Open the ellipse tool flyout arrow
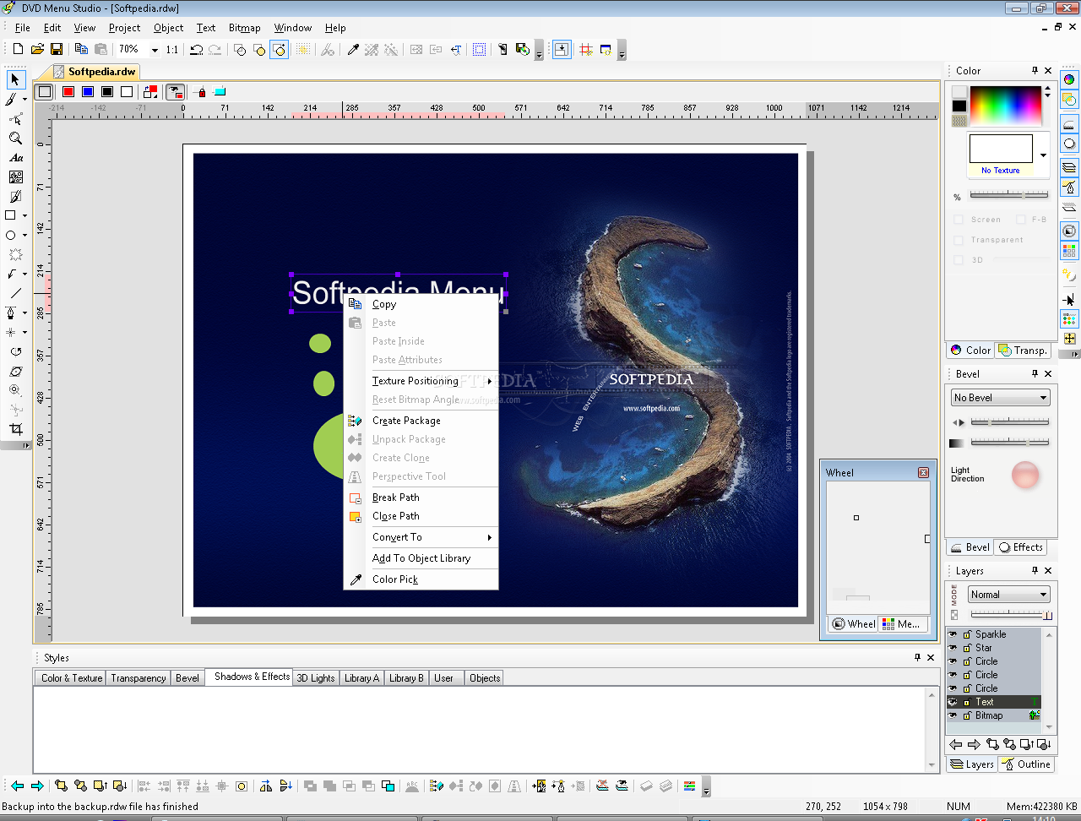Screen dimensions: 1081x821 tap(24, 236)
